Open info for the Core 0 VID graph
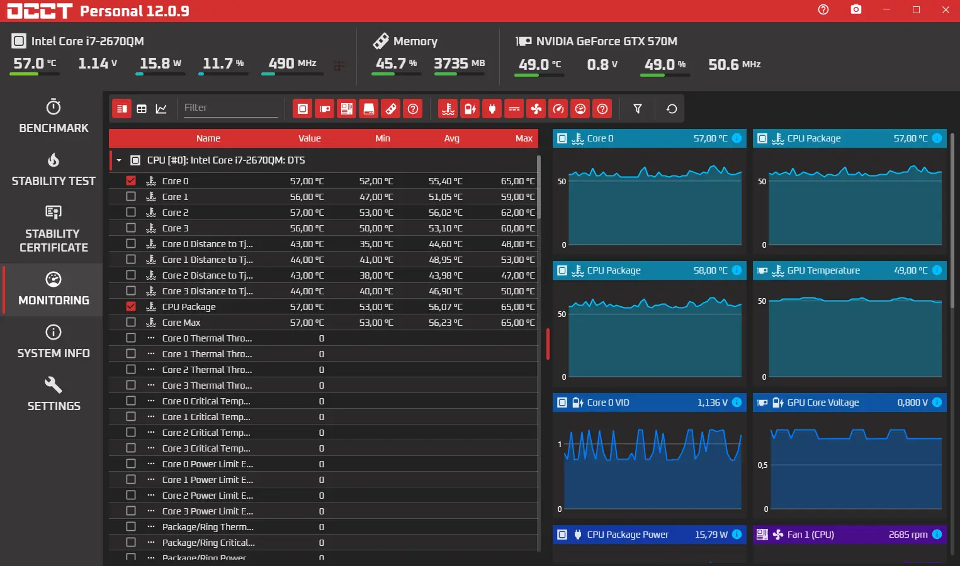The width and height of the screenshot is (960, 566). coord(737,402)
